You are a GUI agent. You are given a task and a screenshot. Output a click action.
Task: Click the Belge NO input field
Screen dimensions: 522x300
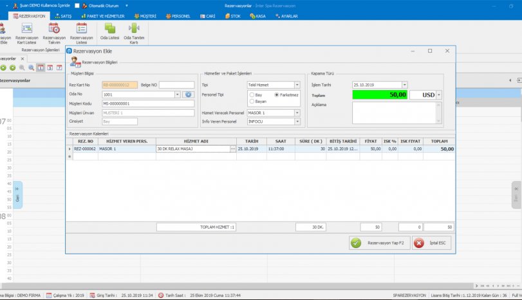click(x=176, y=85)
